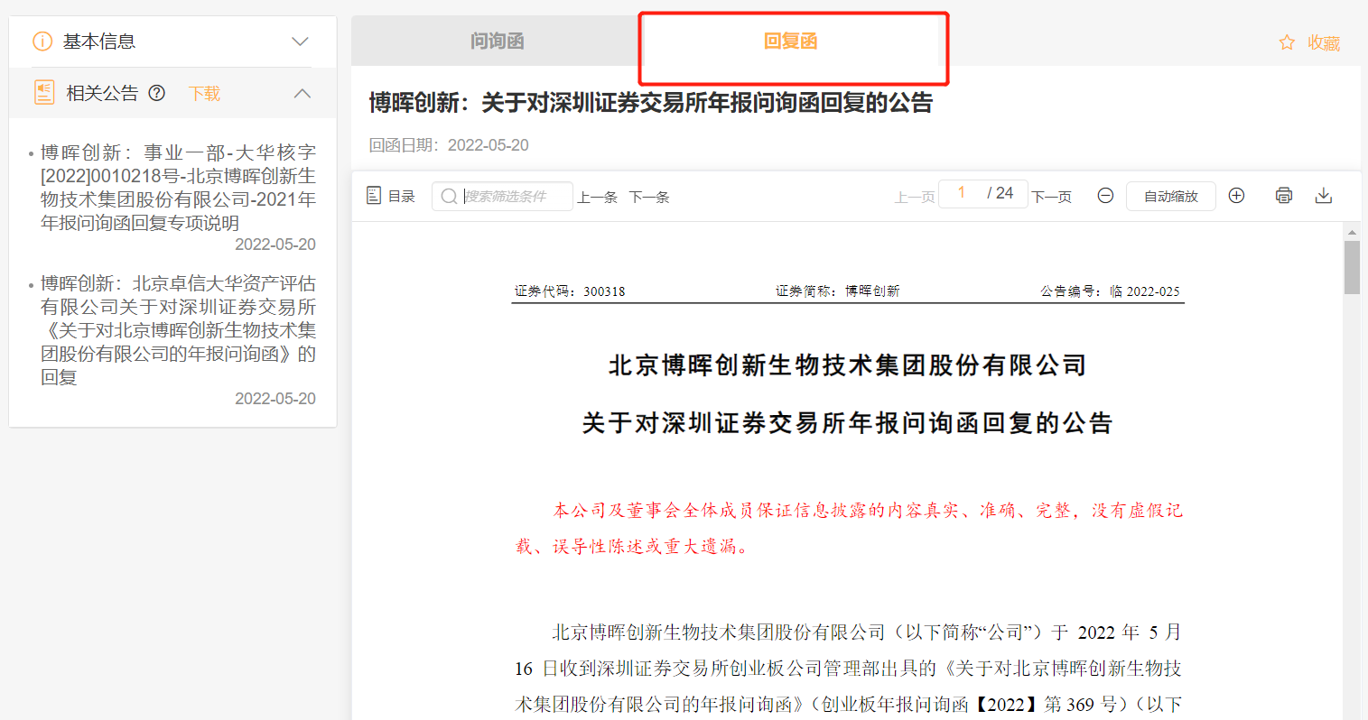Click the 目录 list icon

[x=374, y=195]
